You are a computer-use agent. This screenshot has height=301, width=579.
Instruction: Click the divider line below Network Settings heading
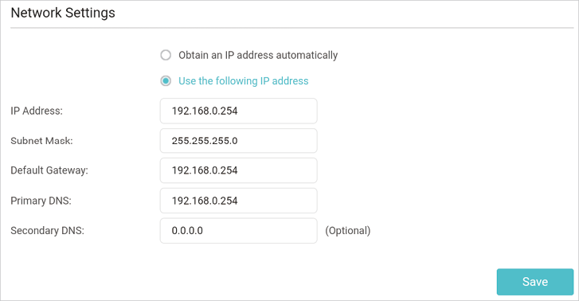pos(291,28)
